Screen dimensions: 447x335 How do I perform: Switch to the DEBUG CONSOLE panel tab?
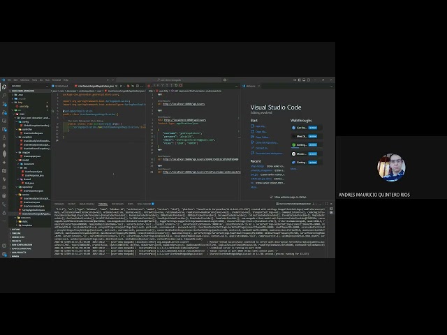[x=87, y=204]
